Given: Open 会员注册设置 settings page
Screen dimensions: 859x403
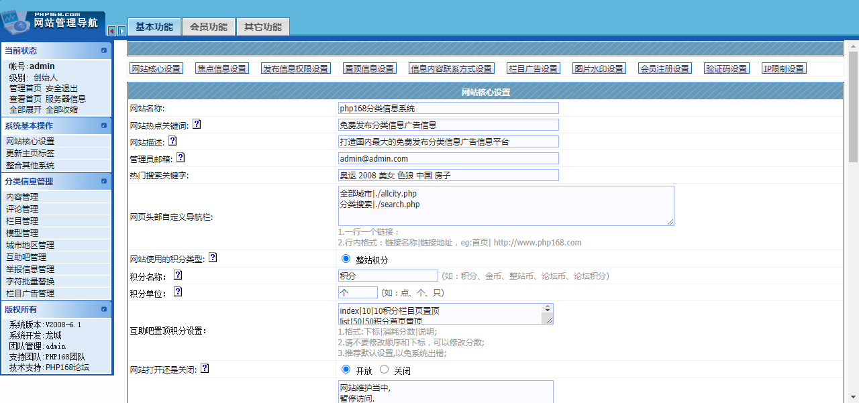Looking at the screenshot, I should pyautogui.click(x=665, y=68).
